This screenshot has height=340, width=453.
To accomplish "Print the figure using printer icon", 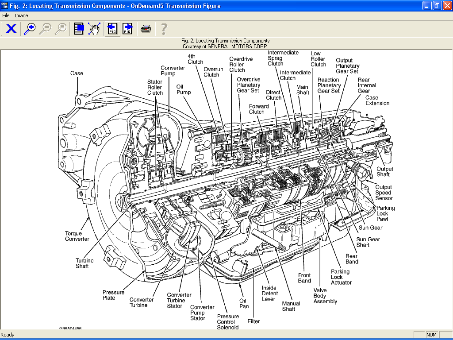I will pos(146,29).
